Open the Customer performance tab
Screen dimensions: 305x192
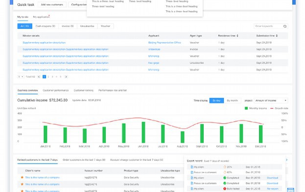pyautogui.click(x=56, y=90)
